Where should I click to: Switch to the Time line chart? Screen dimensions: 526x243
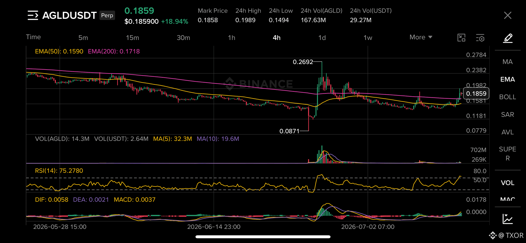tap(33, 37)
